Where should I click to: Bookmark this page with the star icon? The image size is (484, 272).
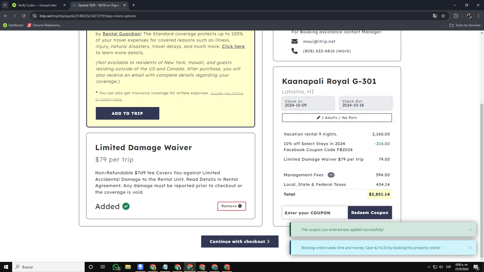coord(443,16)
